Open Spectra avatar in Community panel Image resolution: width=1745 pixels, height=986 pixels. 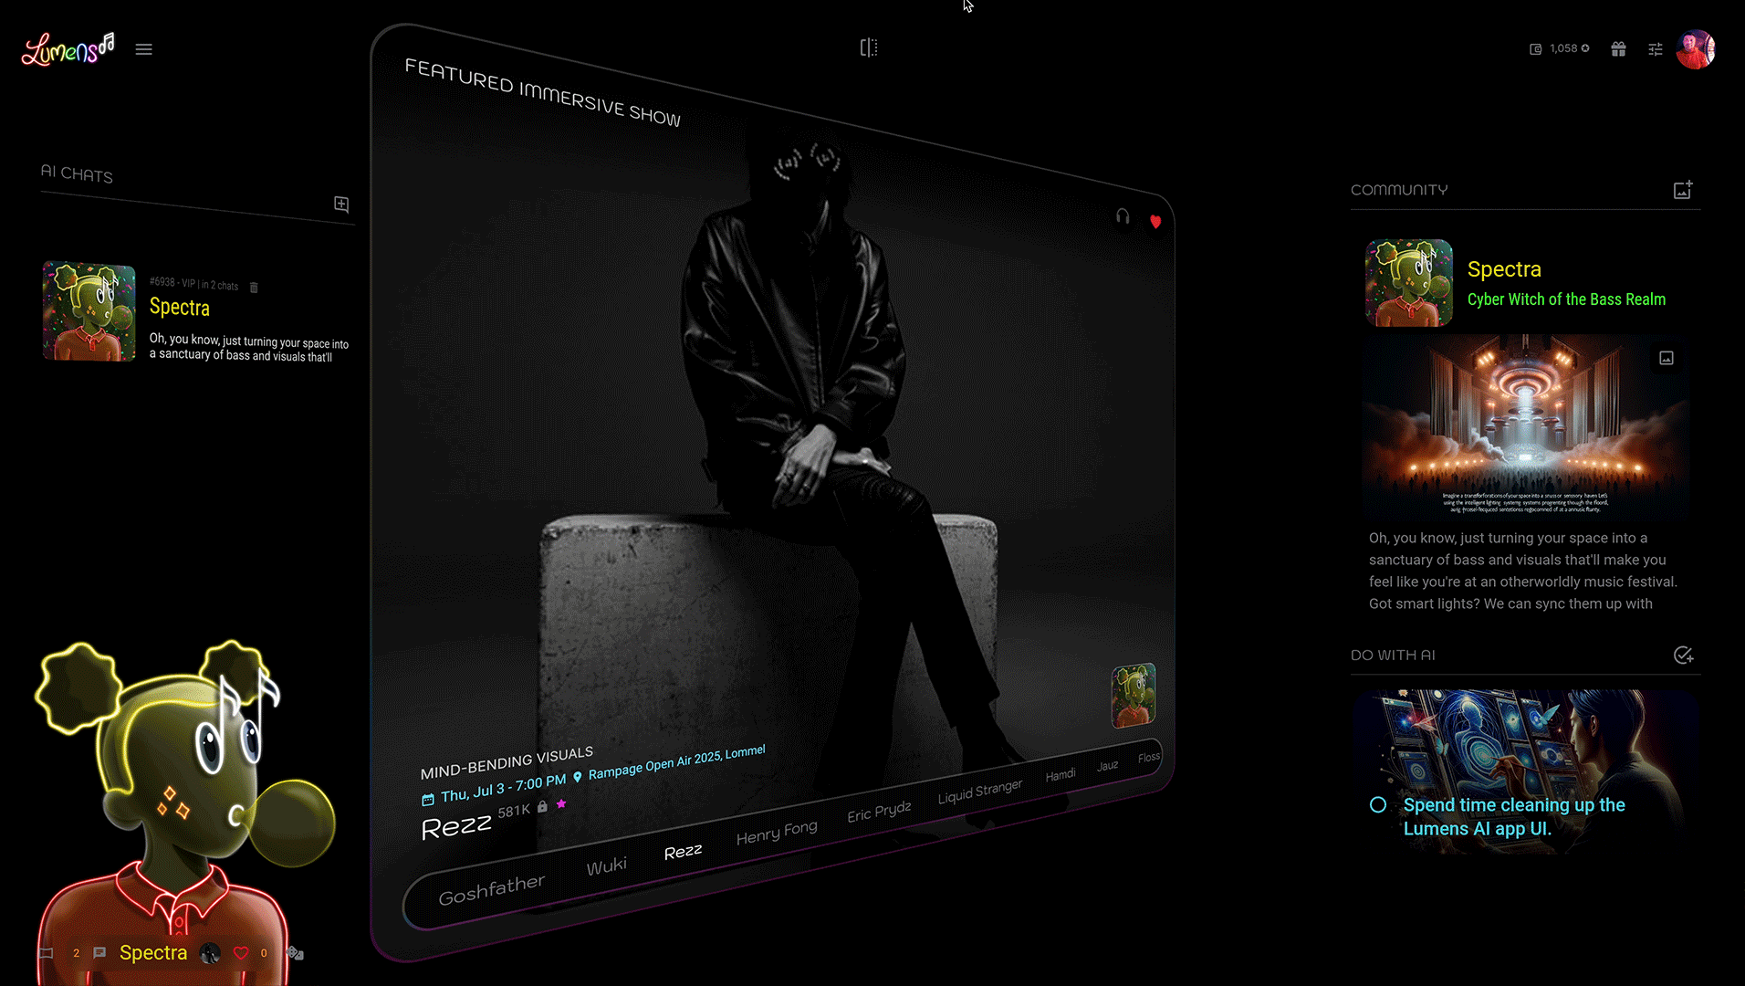click(x=1409, y=283)
